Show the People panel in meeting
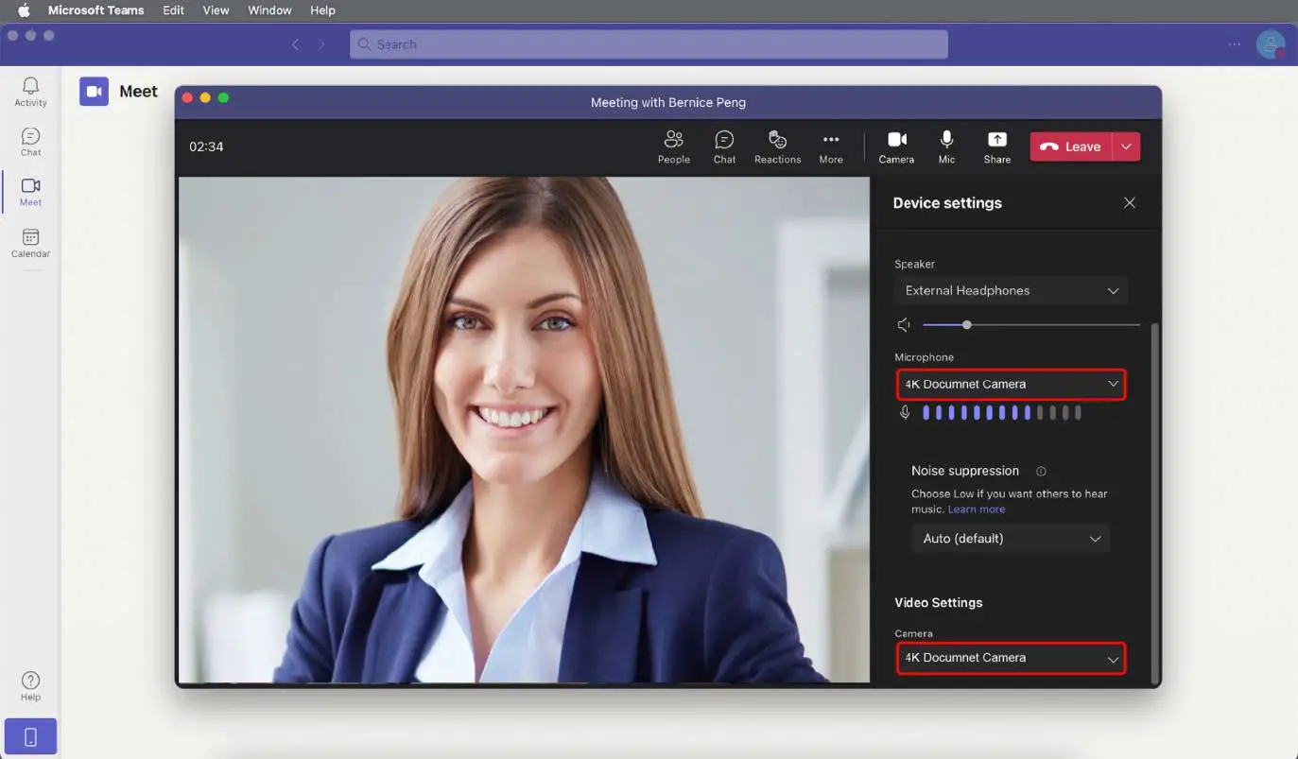The height and width of the screenshot is (759, 1298). pos(674,147)
